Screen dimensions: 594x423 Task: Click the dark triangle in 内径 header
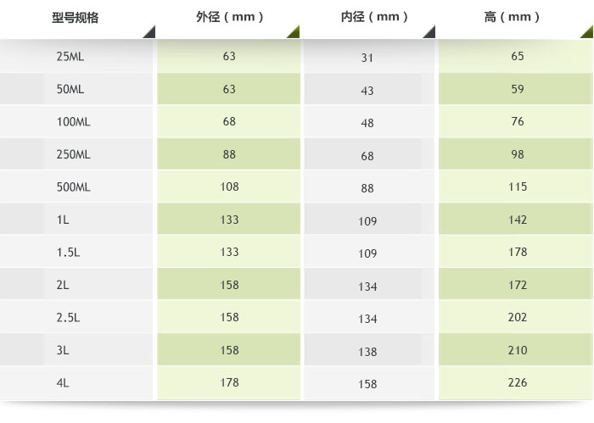tap(430, 33)
